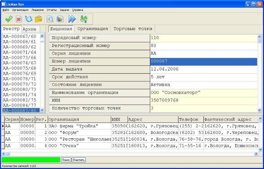Screen dimensions: 264x169
Task: Click the Организация column header in the grid
Action: click(79, 119)
